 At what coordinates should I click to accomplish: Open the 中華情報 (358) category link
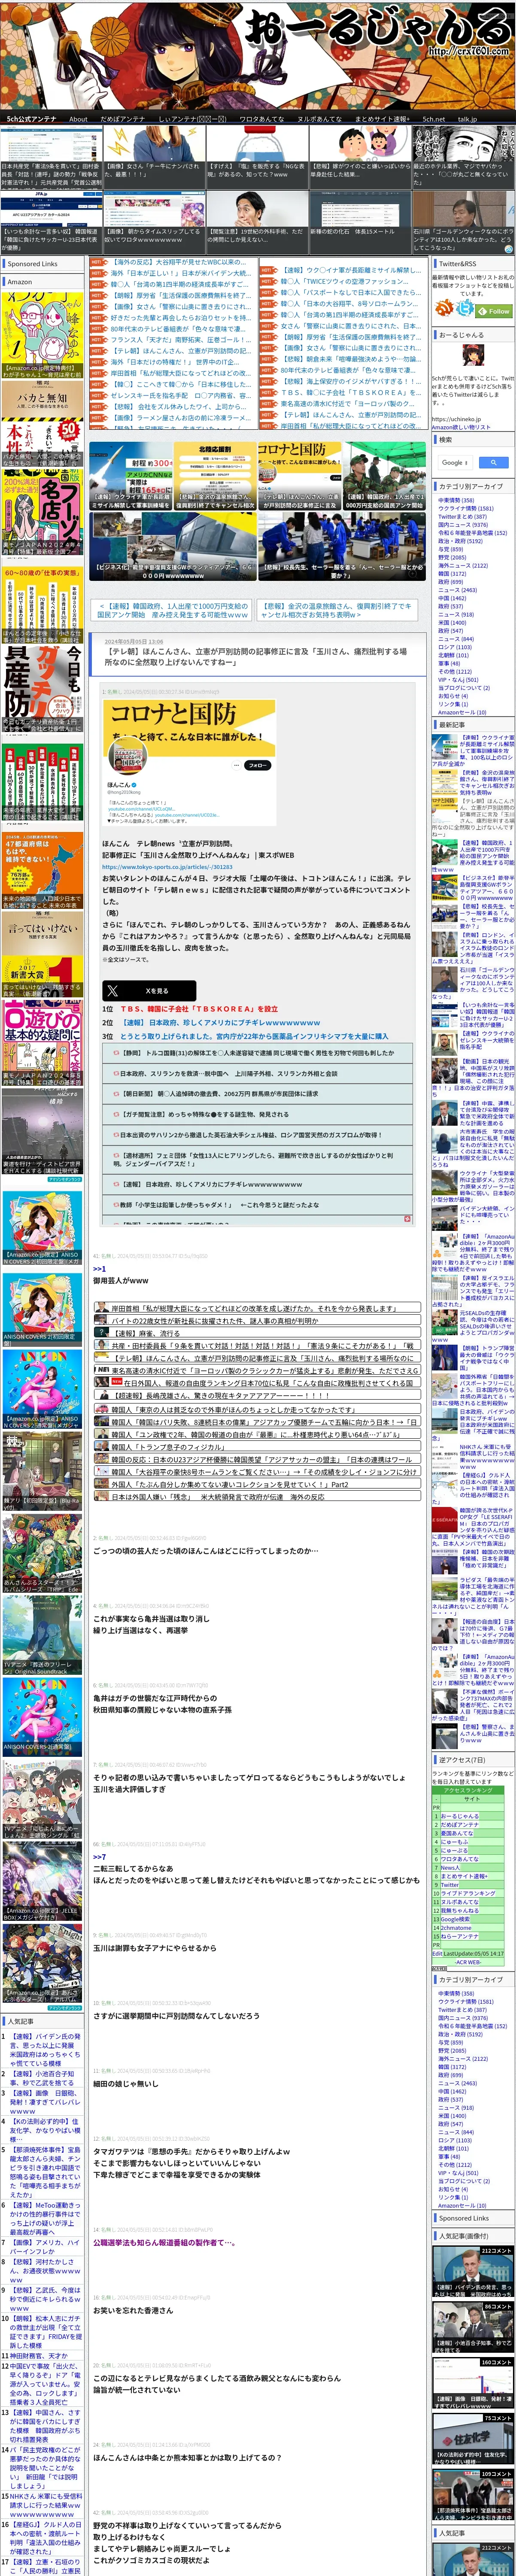[456, 500]
